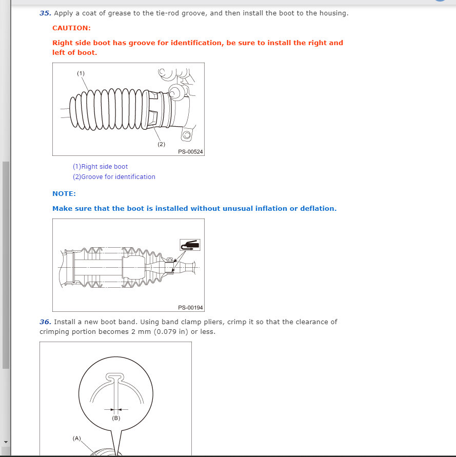Click step number 36 text
Image resolution: width=456 pixels, height=457 pixels.
tap(46, 322)
